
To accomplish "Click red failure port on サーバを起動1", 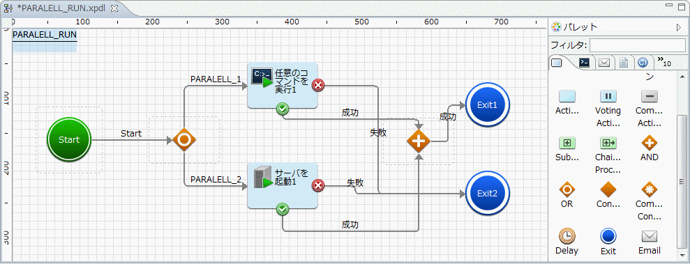I will pyautogui.click(x=317, y=186).
